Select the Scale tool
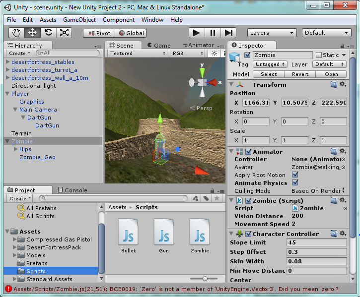The width and height of the screenshot is (360, 297). (64, 33)
